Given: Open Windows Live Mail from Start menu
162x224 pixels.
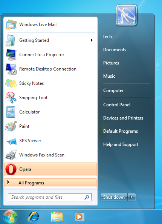Looking at the screenshot, I should (x=50, y=25).
